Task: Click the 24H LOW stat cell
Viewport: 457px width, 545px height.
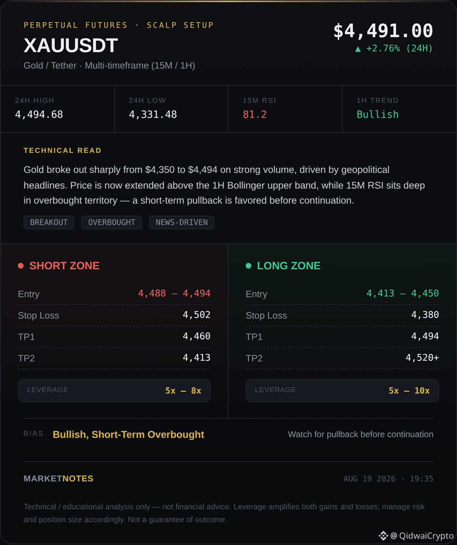Action: click(x=171, y=109)
